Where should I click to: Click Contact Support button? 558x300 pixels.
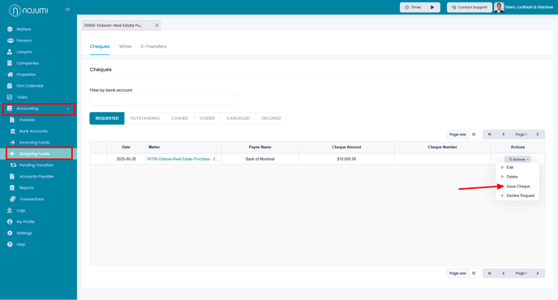pyautogui.click(x=470, y=7)
